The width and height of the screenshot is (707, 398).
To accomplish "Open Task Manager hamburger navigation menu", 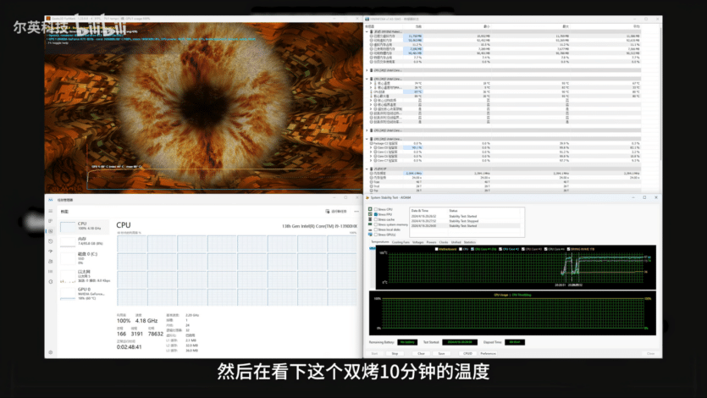I will (51, 211).
